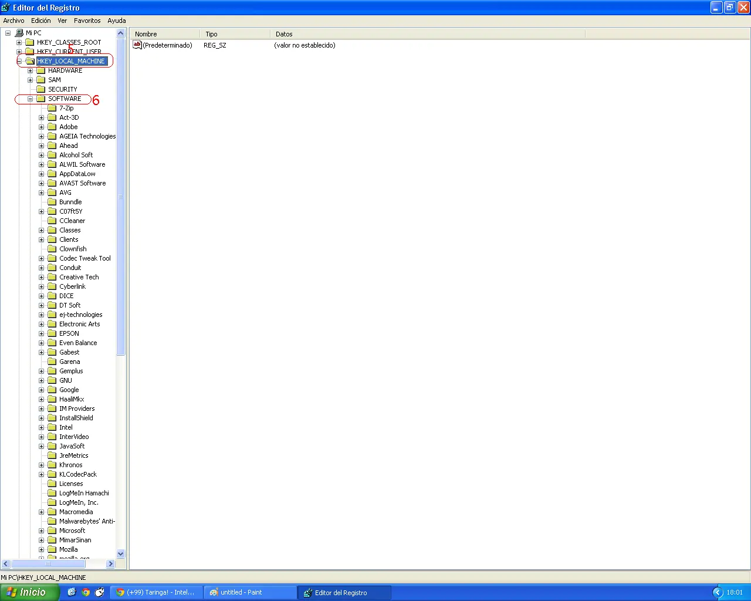Click the Bunndle folder icon
Viewport: 751px width, 601px height.
(52, 202)
